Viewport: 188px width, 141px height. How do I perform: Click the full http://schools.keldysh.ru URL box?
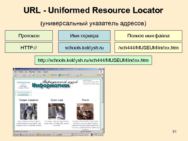point(93,60)
